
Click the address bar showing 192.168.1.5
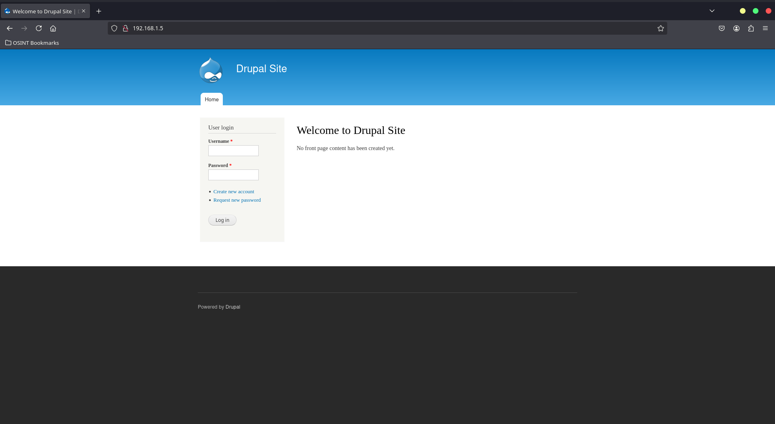[387, 28]
